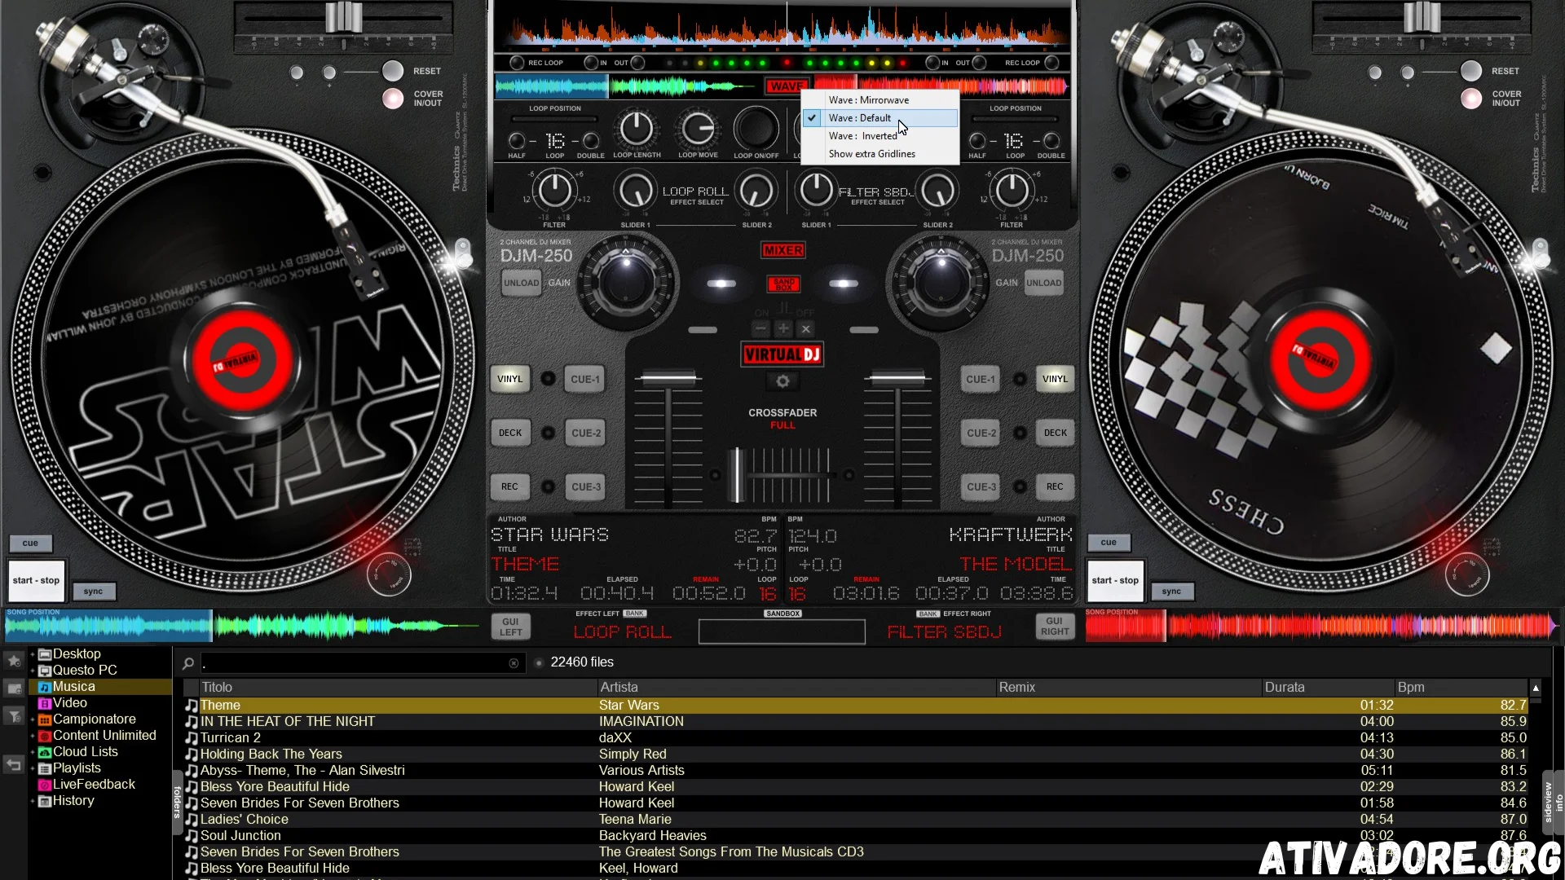Select Show extra Gridlines menu option
Screen dimensions: 1565x880
[x=879, y=154]
